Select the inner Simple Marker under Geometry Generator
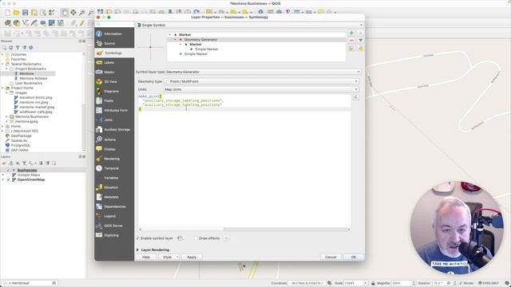The width and height of the screenshot is (511, 287). [206, 49]
